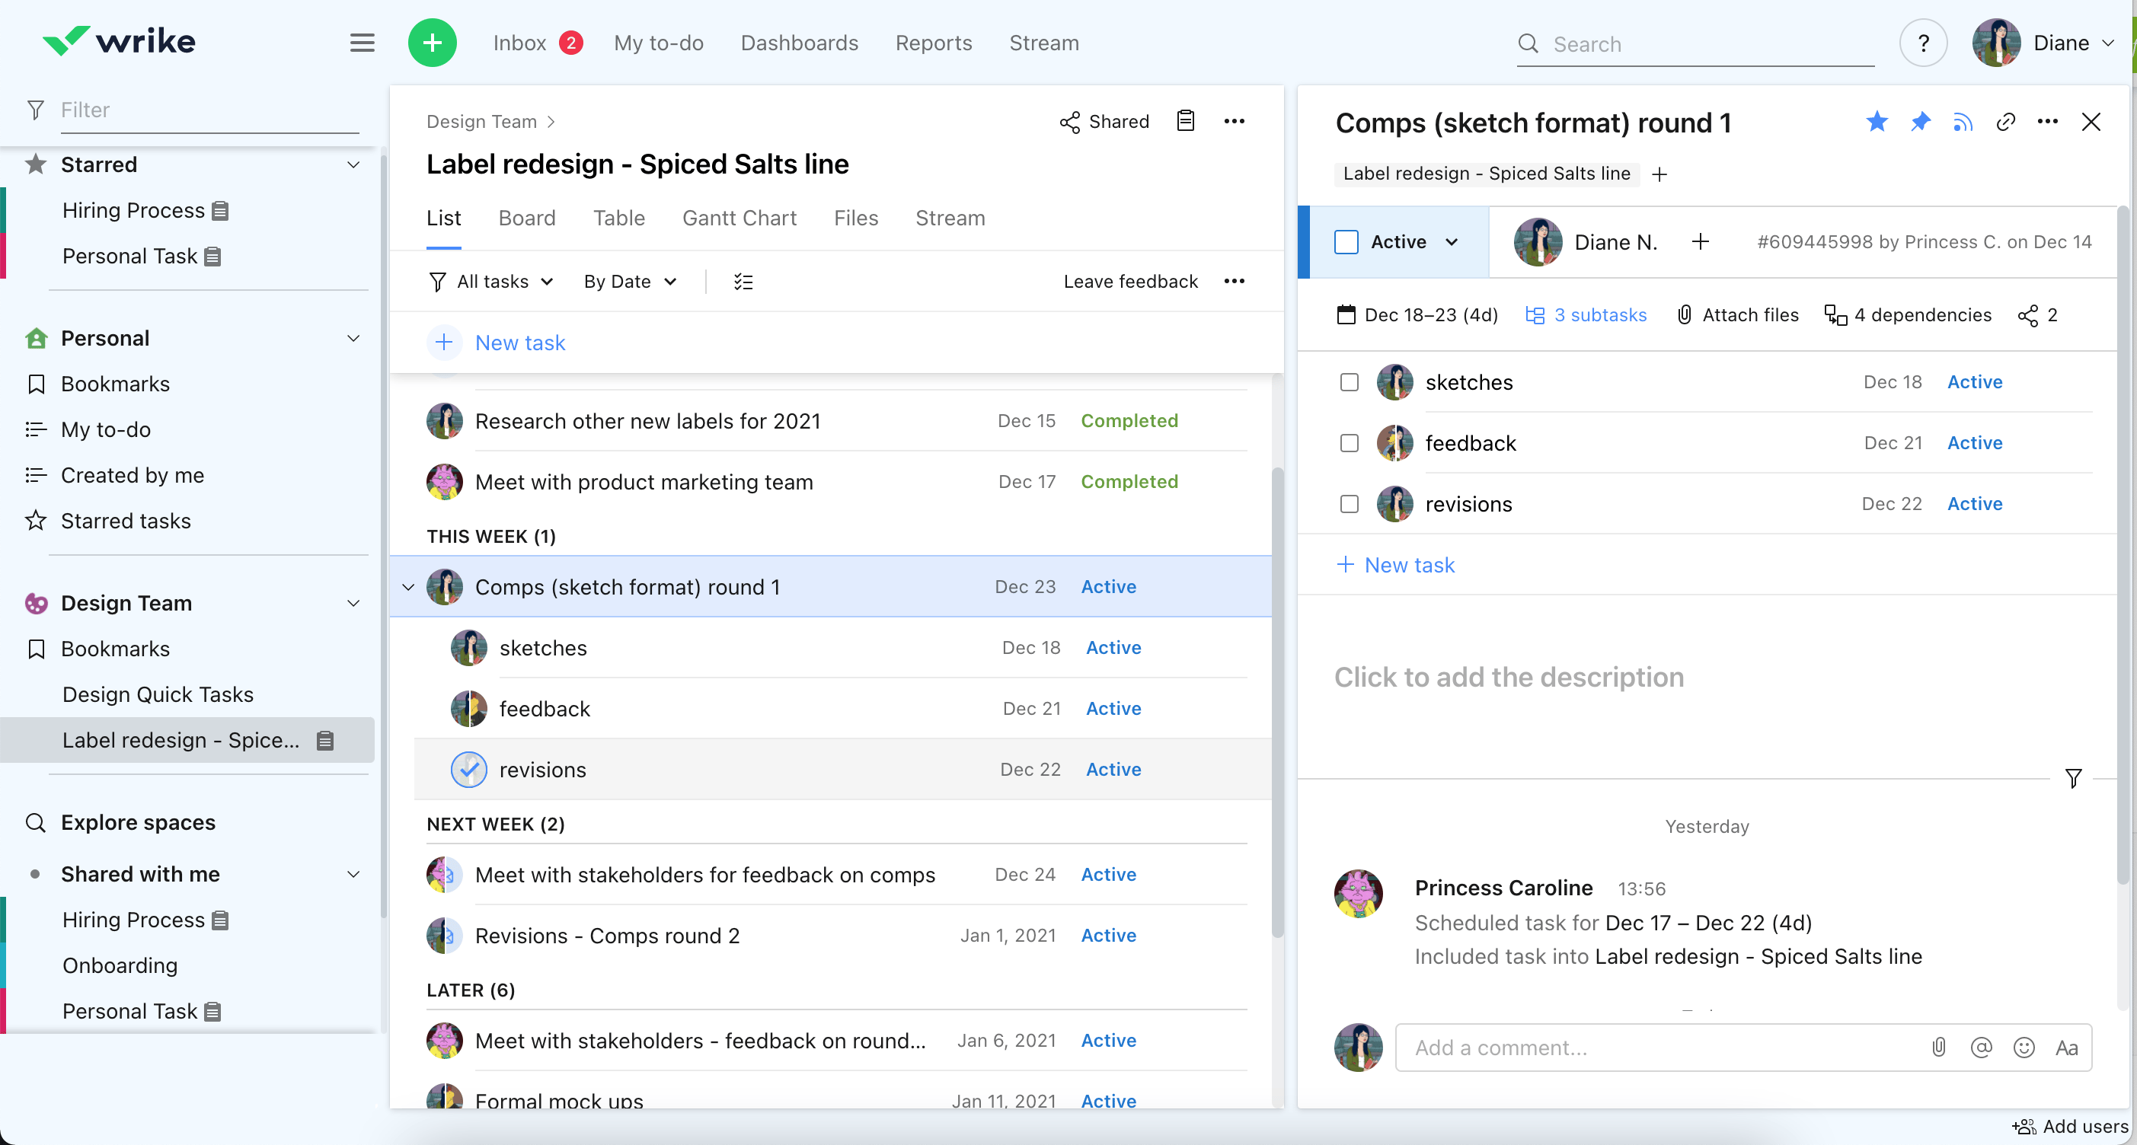Switch to the Board tab
The width and height of the screenshot is (2137, 1145).
coord(527,219)
